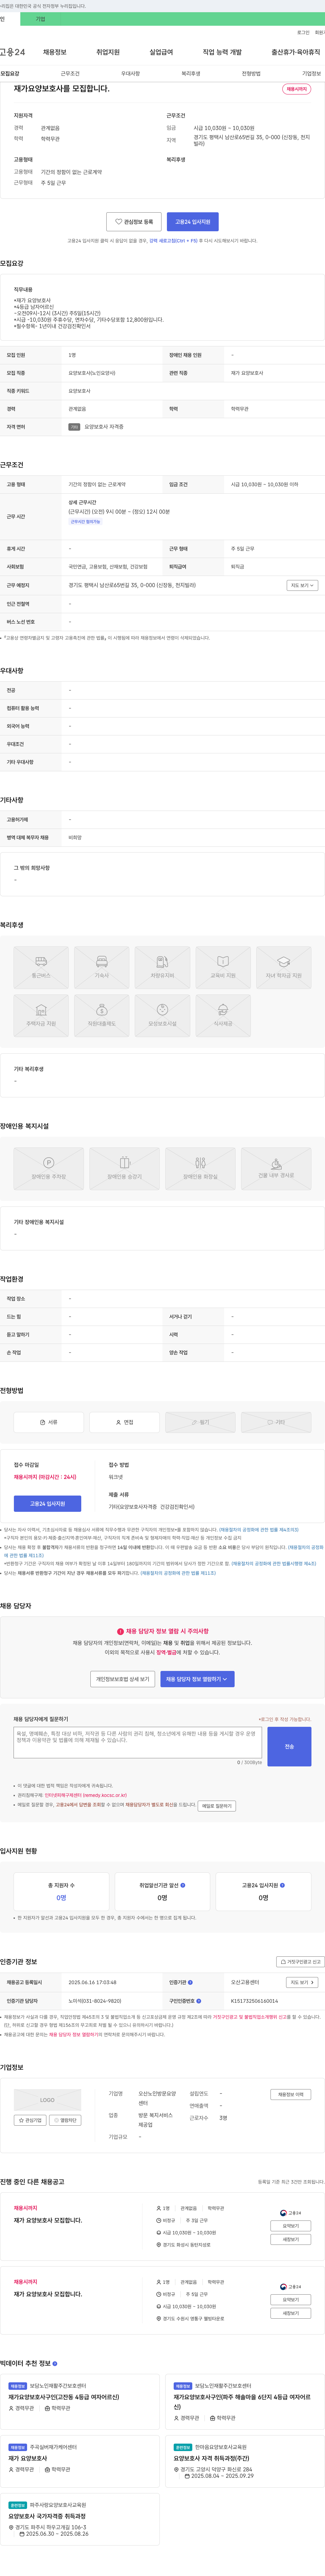Click info icon next to 구인인증번호

point(199,2001)
